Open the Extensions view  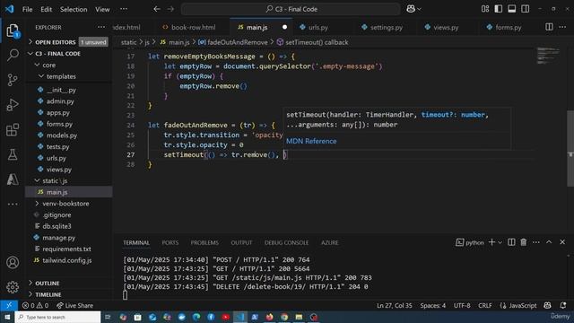[13, 129]
